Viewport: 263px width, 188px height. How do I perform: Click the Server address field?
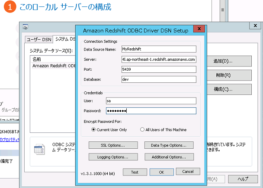click(x=159, y=60)
